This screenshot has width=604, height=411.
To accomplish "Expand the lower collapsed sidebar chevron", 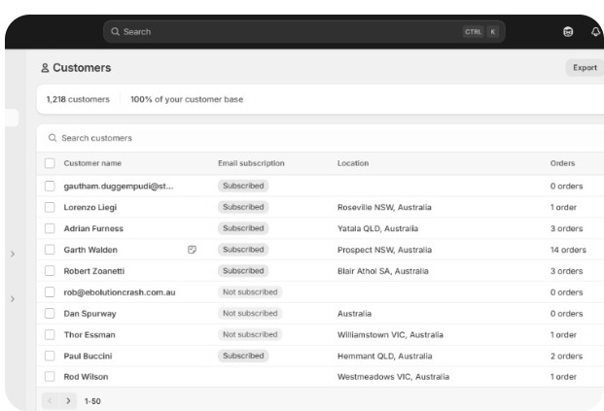I will tap(13, 299).
